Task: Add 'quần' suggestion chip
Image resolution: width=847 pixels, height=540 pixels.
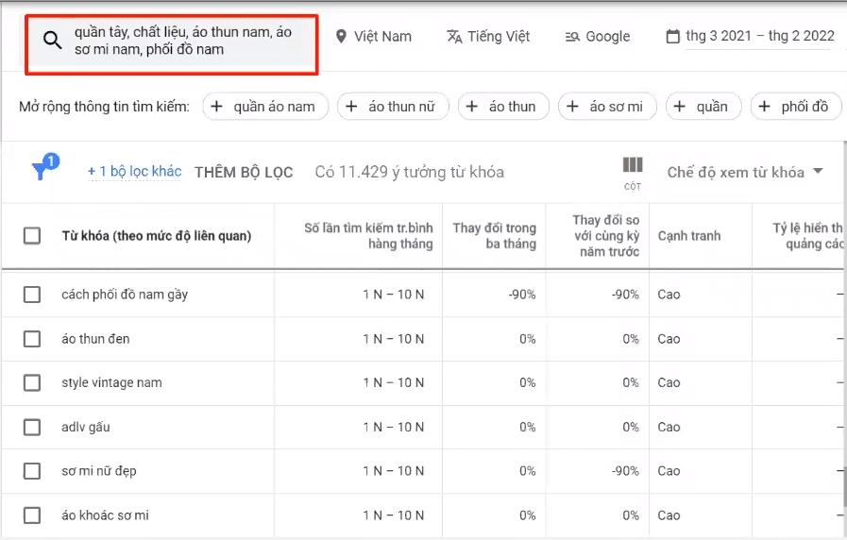Action: click(x=703, y=107)
